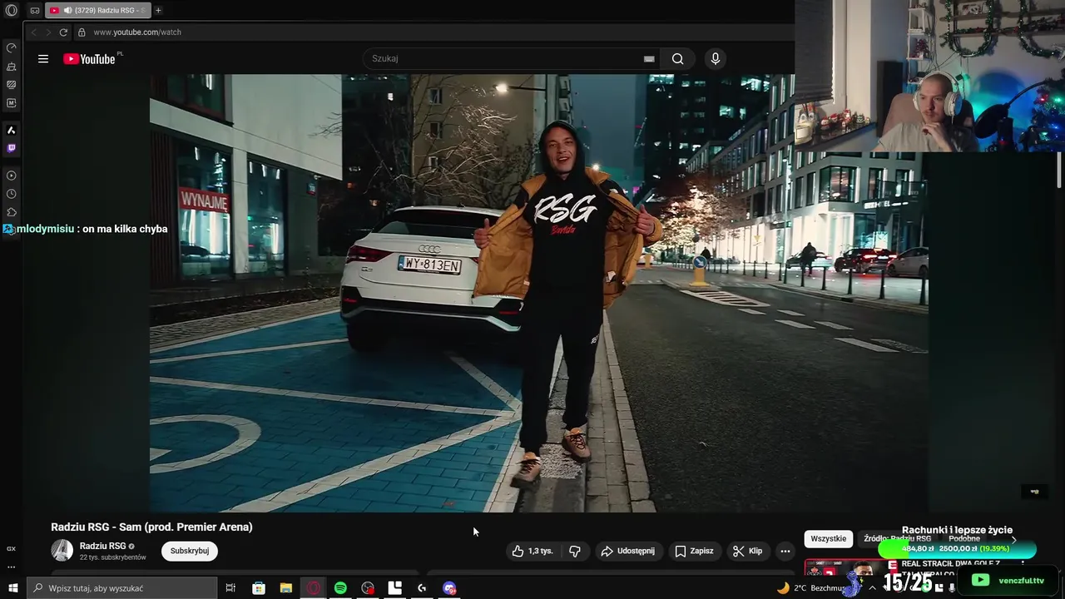The width and height of the screenshot is (1065, 599).
Task: Open the white square-logo app on taskbar
Action: tap(395, 588)
